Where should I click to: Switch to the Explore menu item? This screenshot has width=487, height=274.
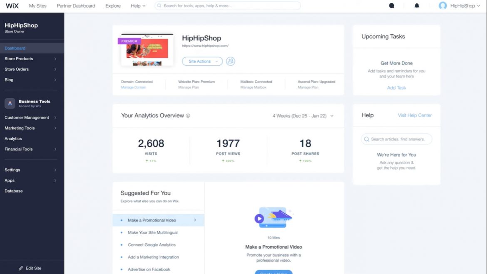coord(112,5)
